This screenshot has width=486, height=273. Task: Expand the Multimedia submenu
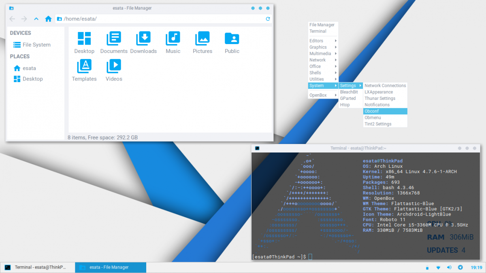click(x=323, y=54)
